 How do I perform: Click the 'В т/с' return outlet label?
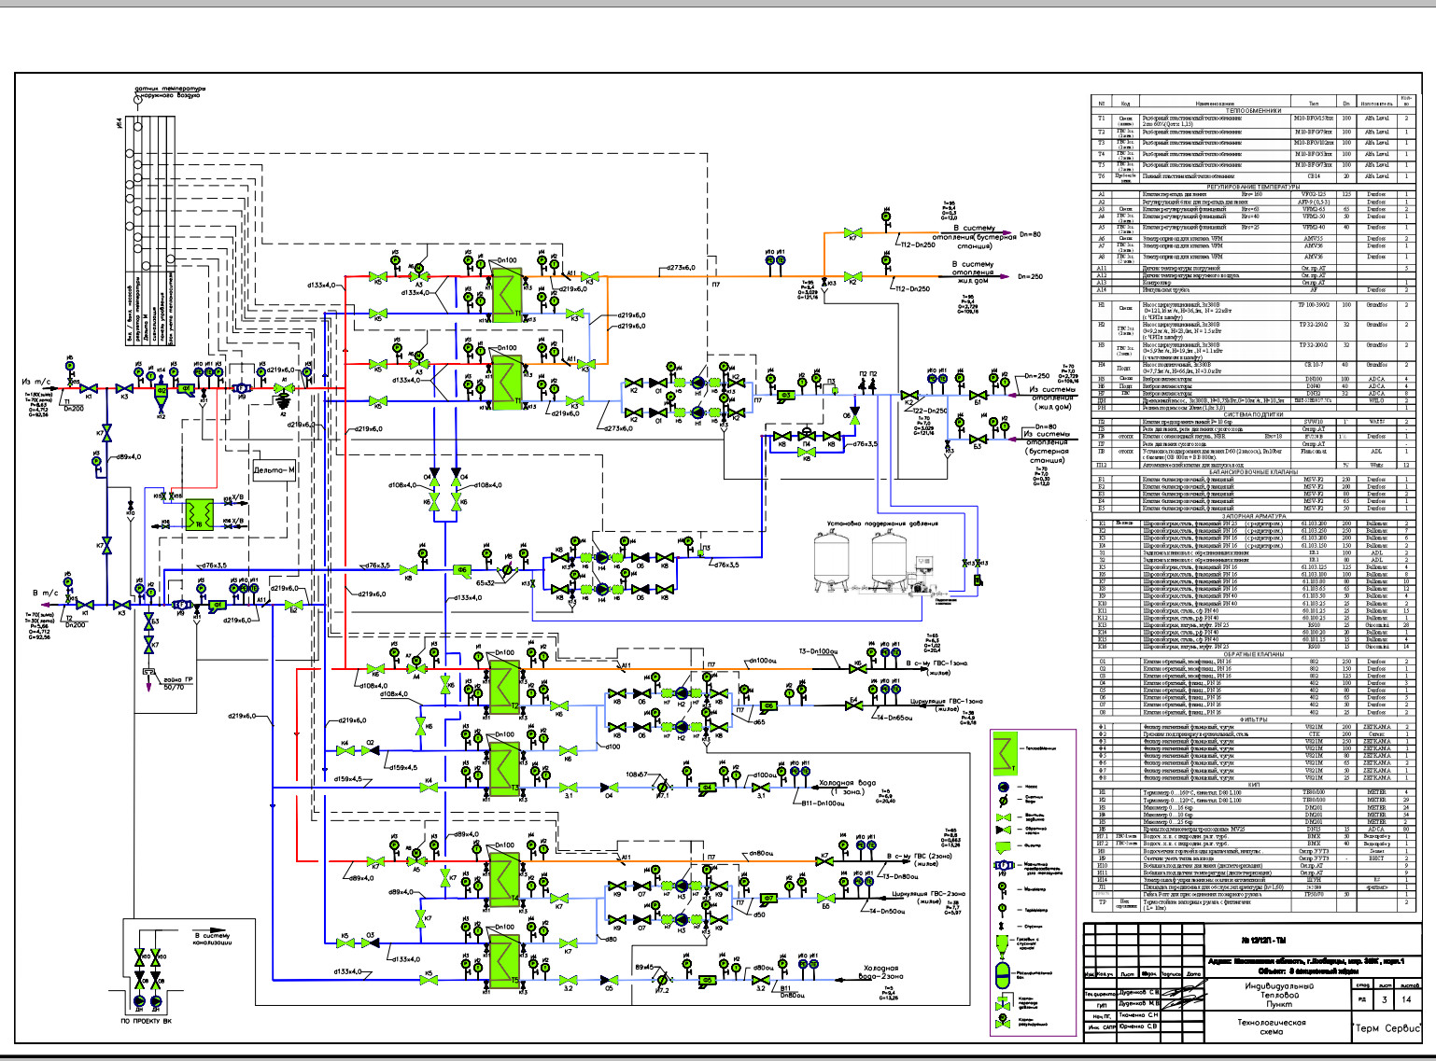click(x=46, y=593)
